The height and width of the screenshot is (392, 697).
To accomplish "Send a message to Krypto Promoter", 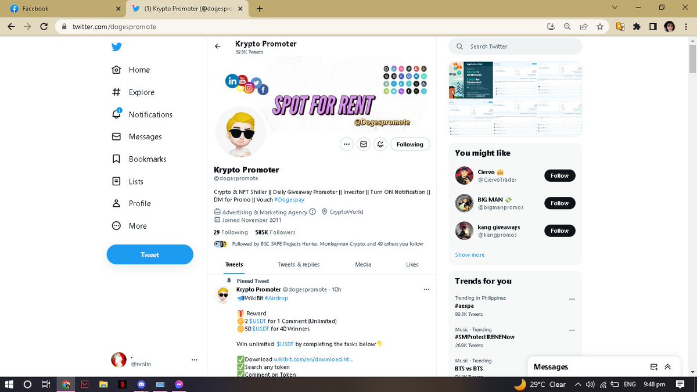I will click(x=364, y=144).
